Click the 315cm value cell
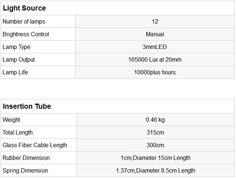Screen dimensions: 236x178 155,132
